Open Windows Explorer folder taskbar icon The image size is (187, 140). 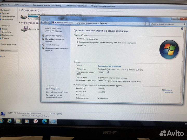18,121
